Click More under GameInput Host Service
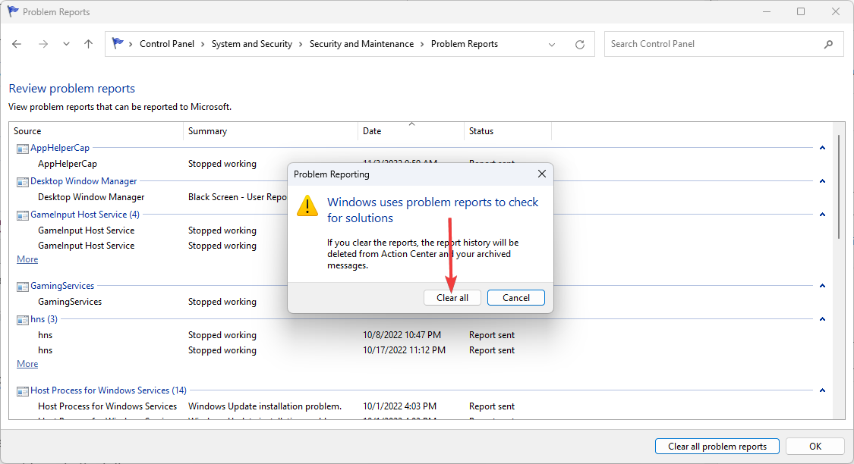The width and height of the screenshot is (854, 464). [27, 259]
